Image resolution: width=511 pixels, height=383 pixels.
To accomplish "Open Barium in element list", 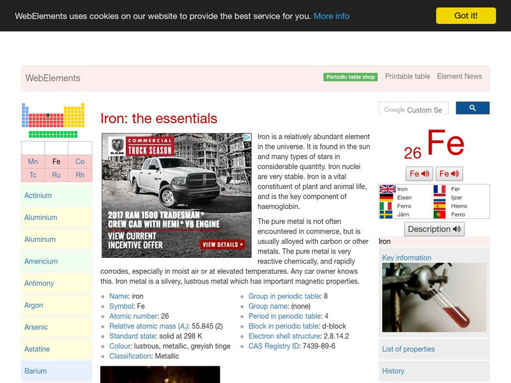I will [57, 371].
